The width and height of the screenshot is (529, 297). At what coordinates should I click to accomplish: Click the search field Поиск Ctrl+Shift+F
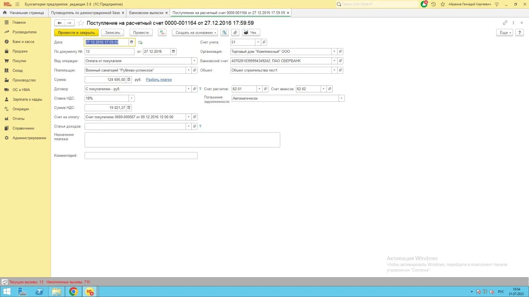[377, 4]
